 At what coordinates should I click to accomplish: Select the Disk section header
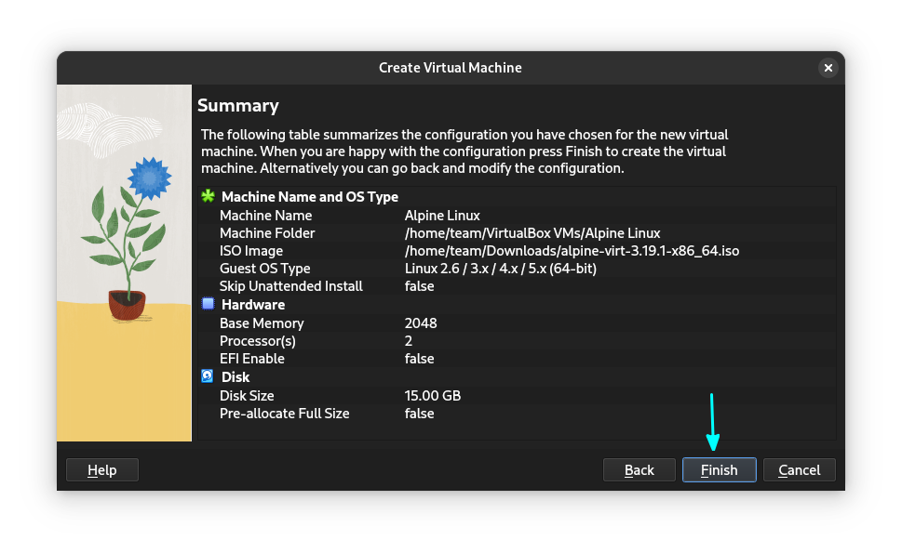[x=236, y=377]
